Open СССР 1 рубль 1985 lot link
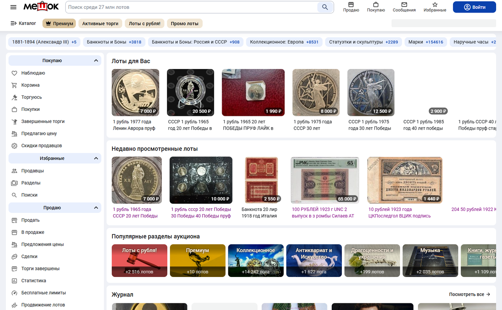 pos(423,125)
